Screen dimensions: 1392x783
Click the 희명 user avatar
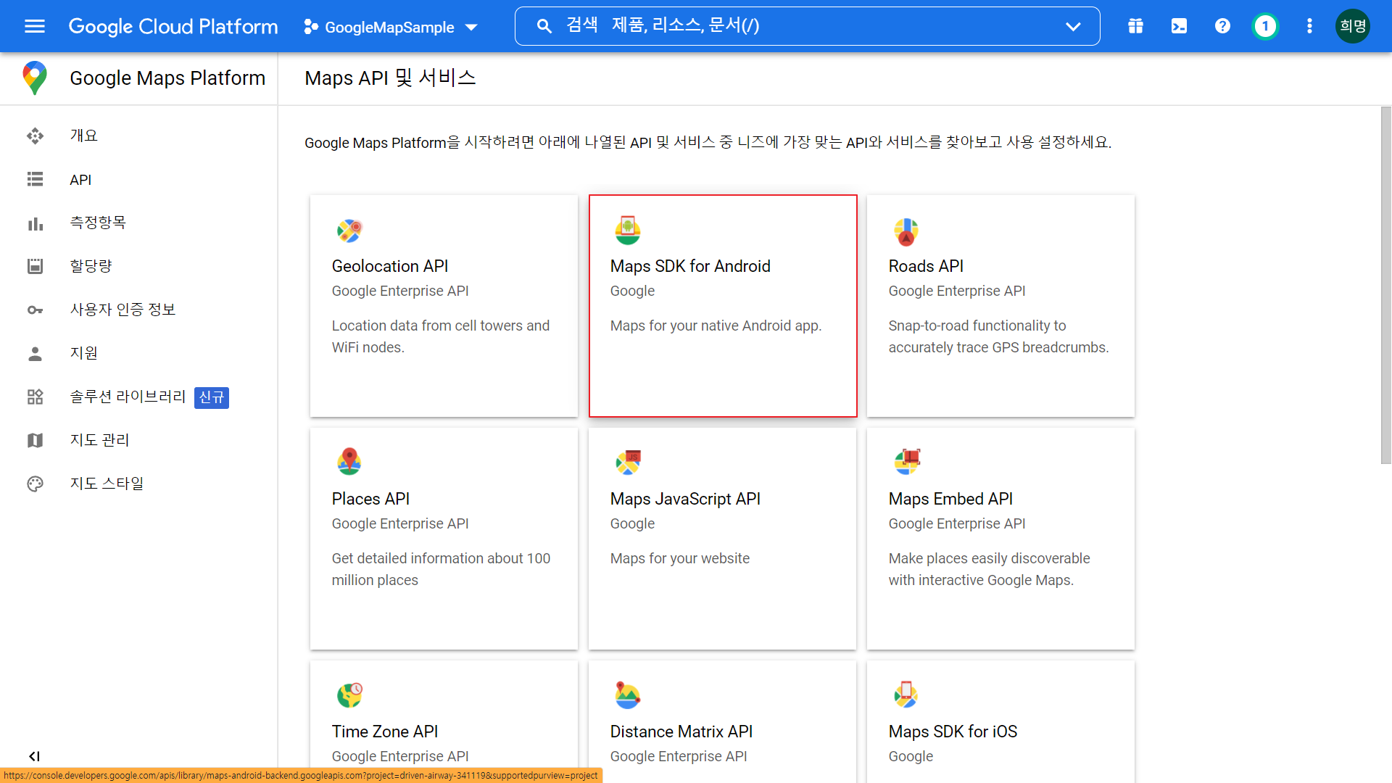(x=1352, y=26)
